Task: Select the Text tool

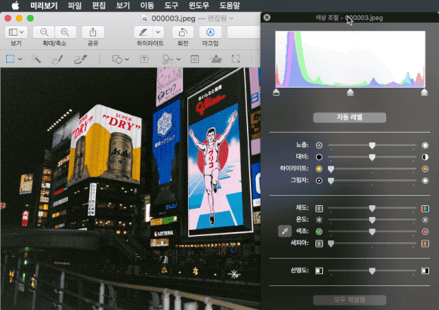Action: (x=144, y=60)
